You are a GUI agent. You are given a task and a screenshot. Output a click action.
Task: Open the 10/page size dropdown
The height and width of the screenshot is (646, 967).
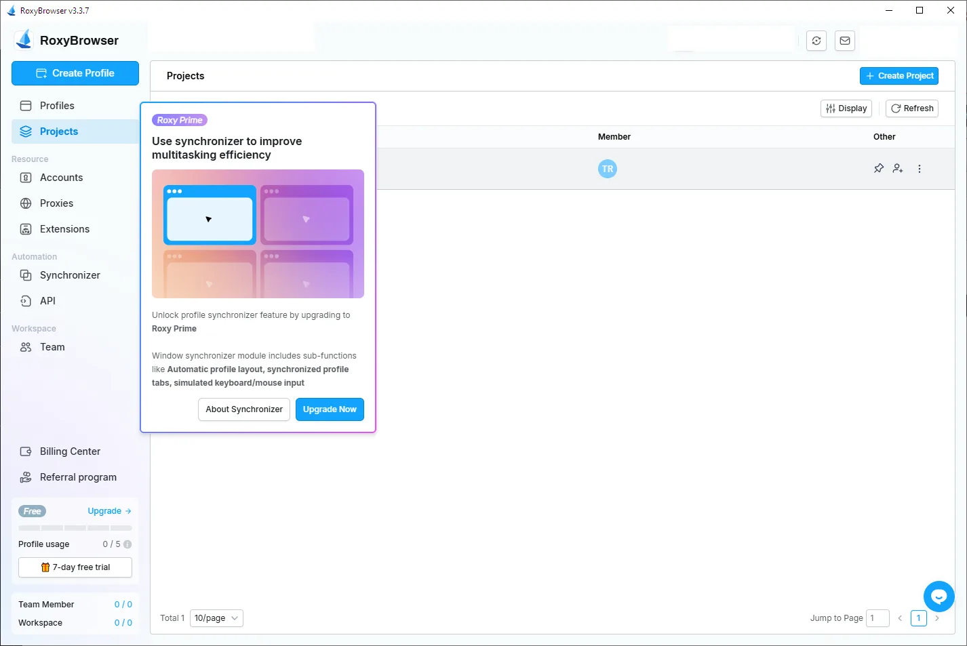click(x=216, y=618)
